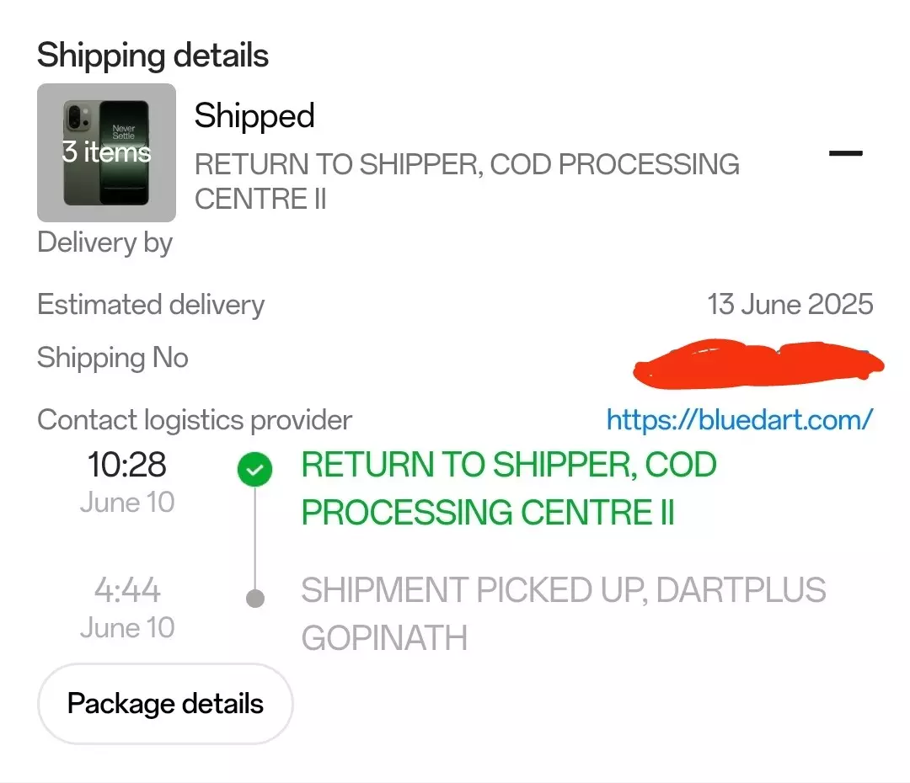Click the green checkmark status icon

point(254,470)
